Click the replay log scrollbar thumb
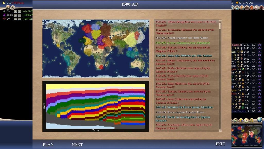The height and width of the screenshot is (149, 264). point(220,26)
